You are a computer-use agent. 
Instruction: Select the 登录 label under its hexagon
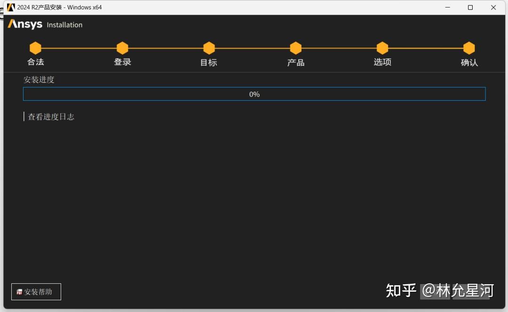click(x=122, y=62)
